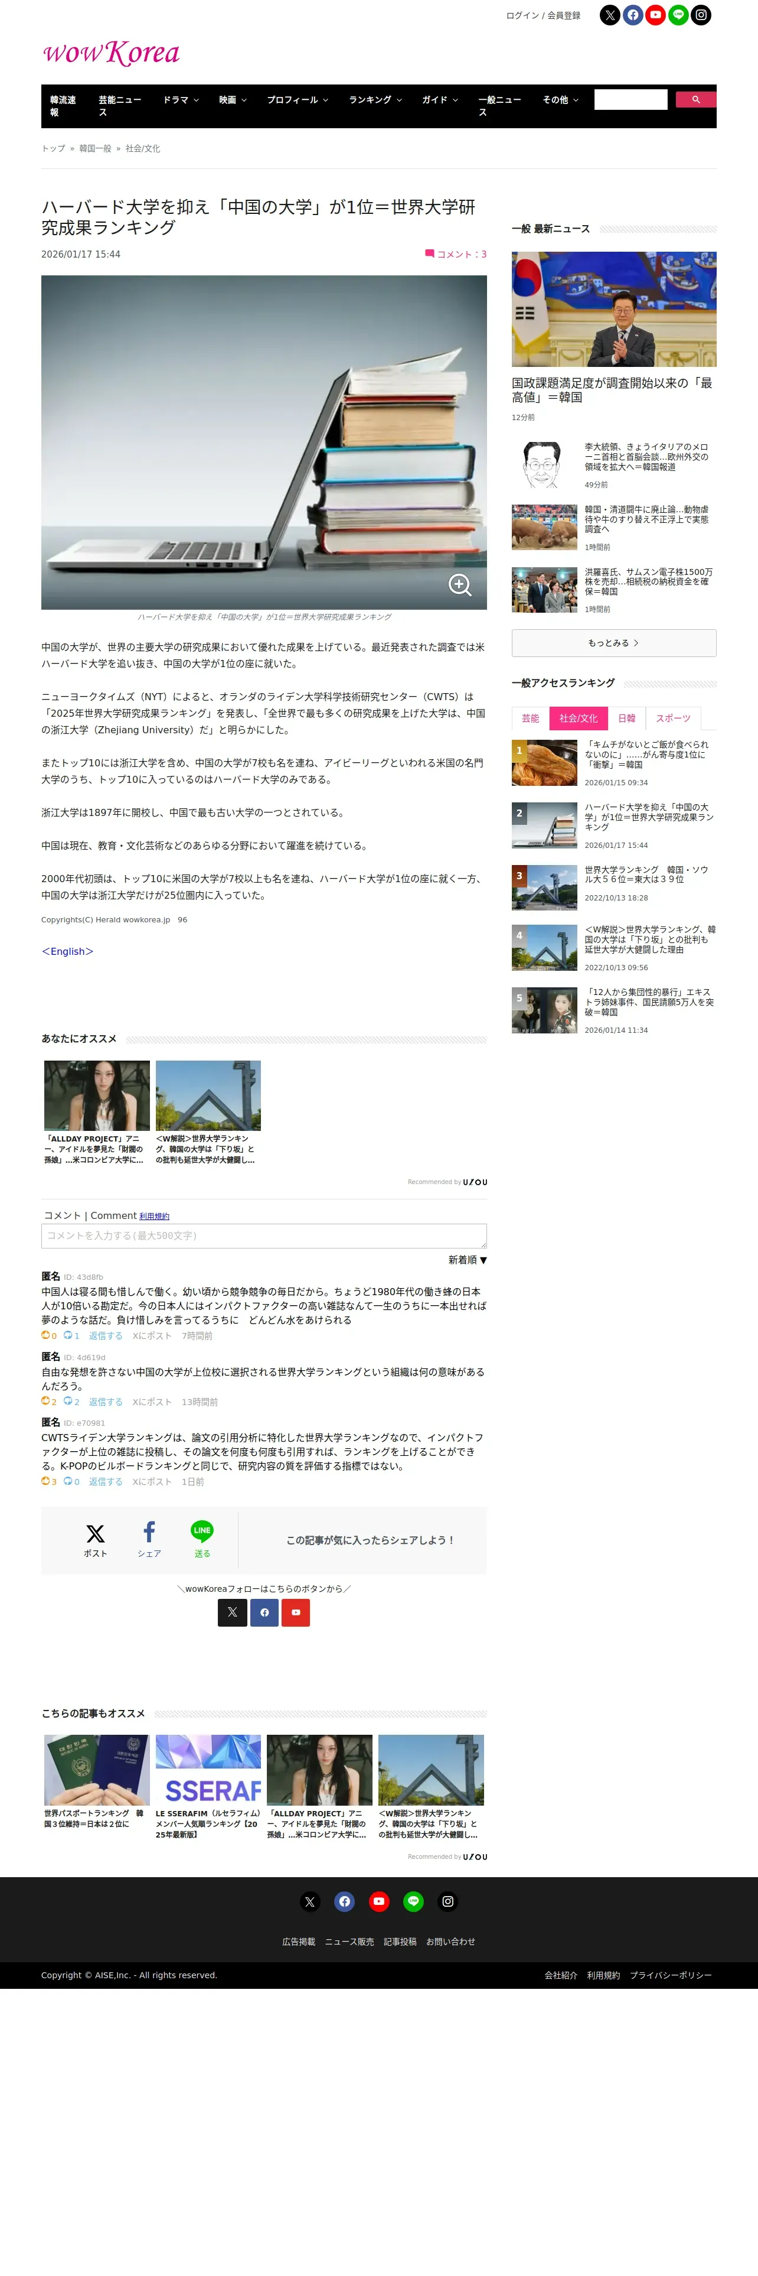Viewport: 758px width, 2276px height.
Task: Open rank 1 キムチ article thumbnail
Action: point(544,762)
